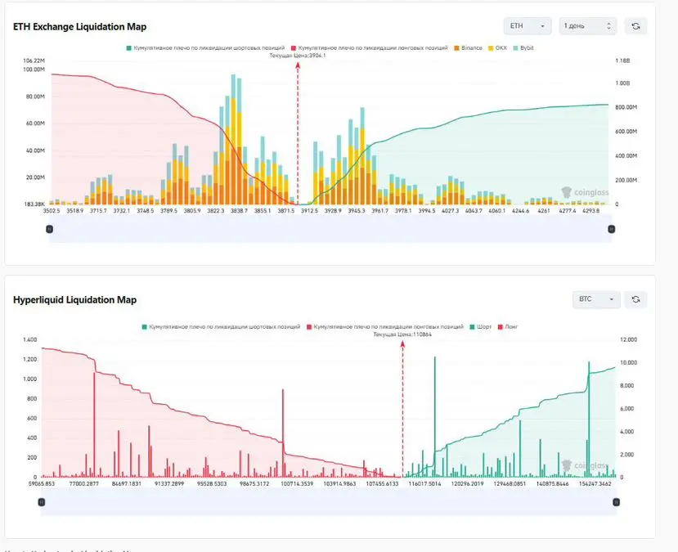678x552 pixels.
Task: Click the coinglass watermark on ETH chart
Action: (585, 192)
